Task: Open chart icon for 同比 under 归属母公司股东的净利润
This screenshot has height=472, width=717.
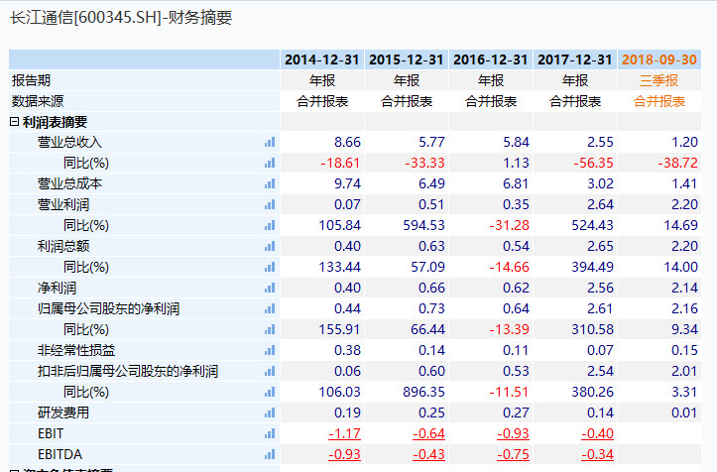Action: point(270,330)
